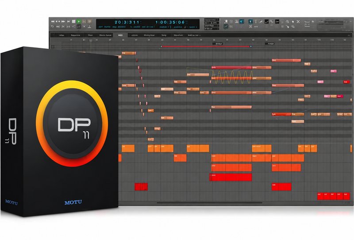354x240 pixels.
Task: Click the Undo arrow below the transport
Action: [53, 27]
